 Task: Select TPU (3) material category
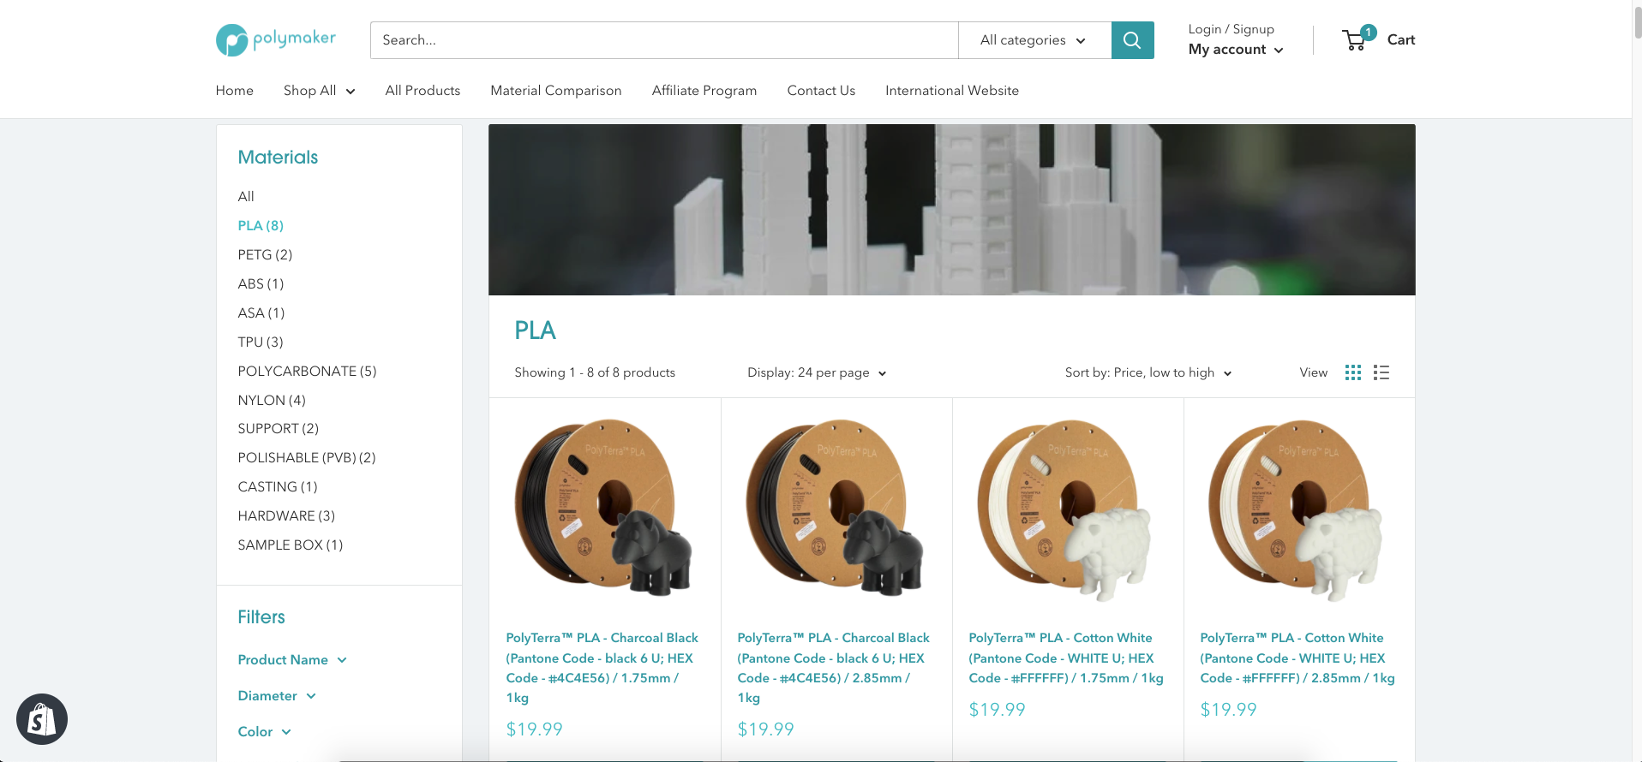click(x=261, y=342)
